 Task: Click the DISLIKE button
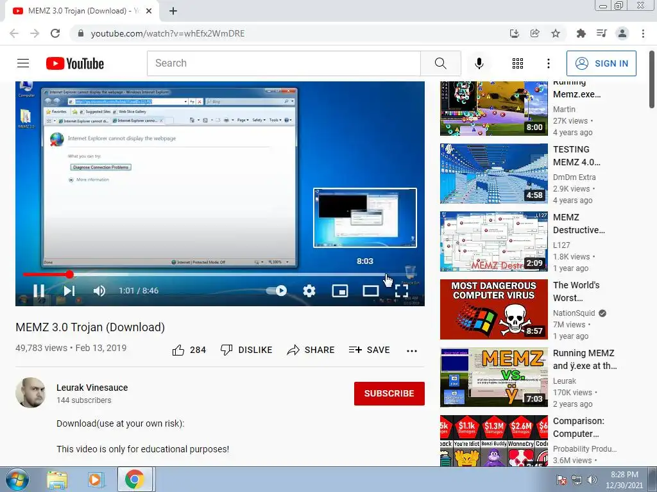click(x=246, y=350)
